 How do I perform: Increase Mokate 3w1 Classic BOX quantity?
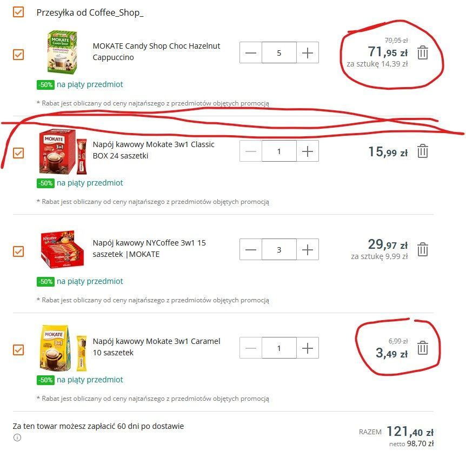coord(308,151)
